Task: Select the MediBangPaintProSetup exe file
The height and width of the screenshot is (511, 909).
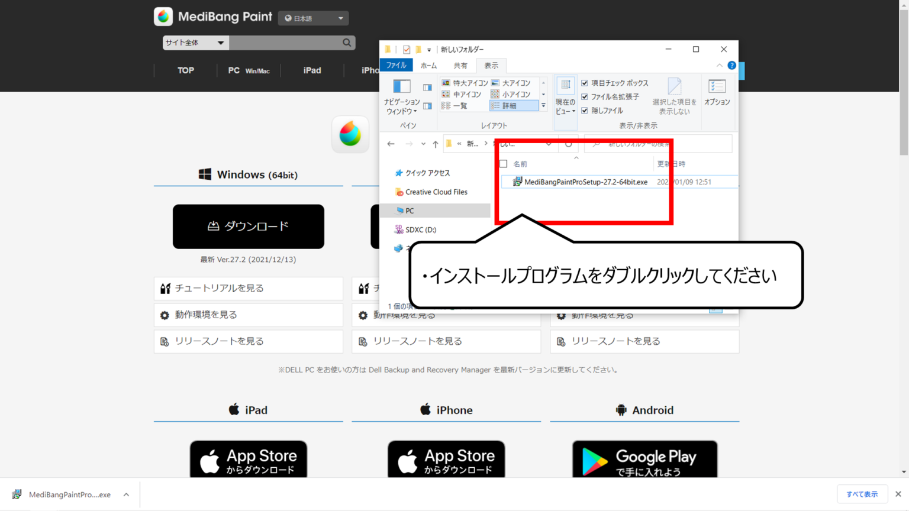Action: point(585,182)
